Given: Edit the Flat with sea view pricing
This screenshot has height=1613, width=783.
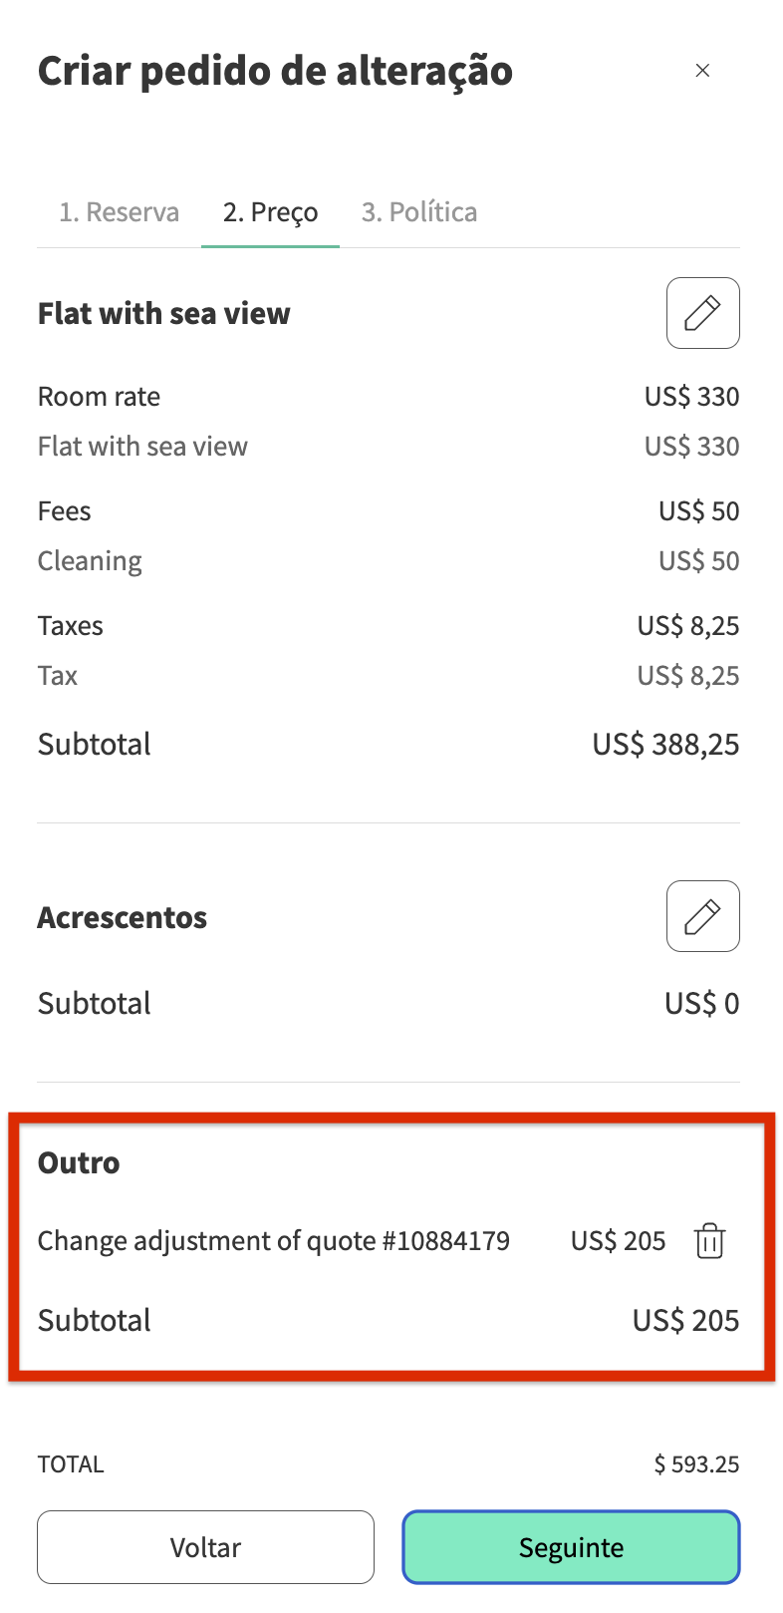Looking at the screenshot, I should coord(702,313).
